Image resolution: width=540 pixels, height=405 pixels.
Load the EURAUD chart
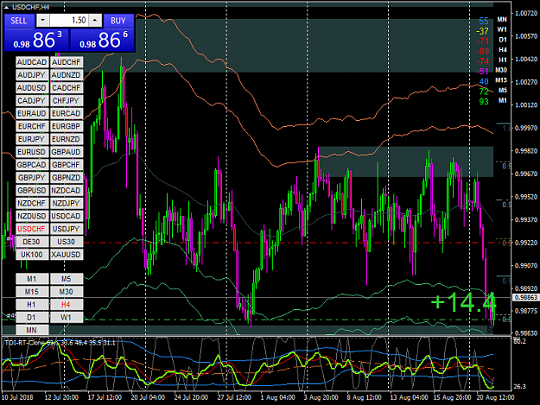point(32,113)
